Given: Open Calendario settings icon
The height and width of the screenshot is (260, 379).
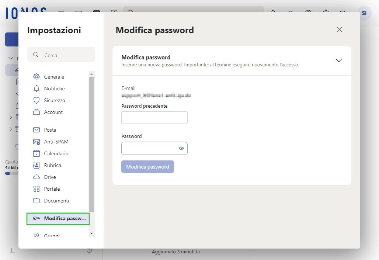Looking at the screenshot, I should [x=36, y=153].
